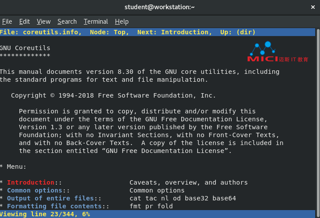Click the '* Menu:' line

coord(13,167)
